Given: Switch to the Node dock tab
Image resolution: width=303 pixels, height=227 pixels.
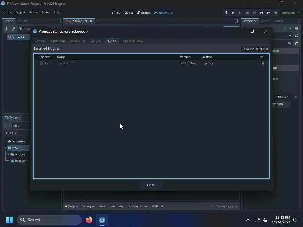Looking at the screenshot, I should [265, 21].
